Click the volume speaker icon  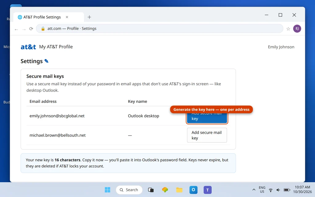pos(278,190)
